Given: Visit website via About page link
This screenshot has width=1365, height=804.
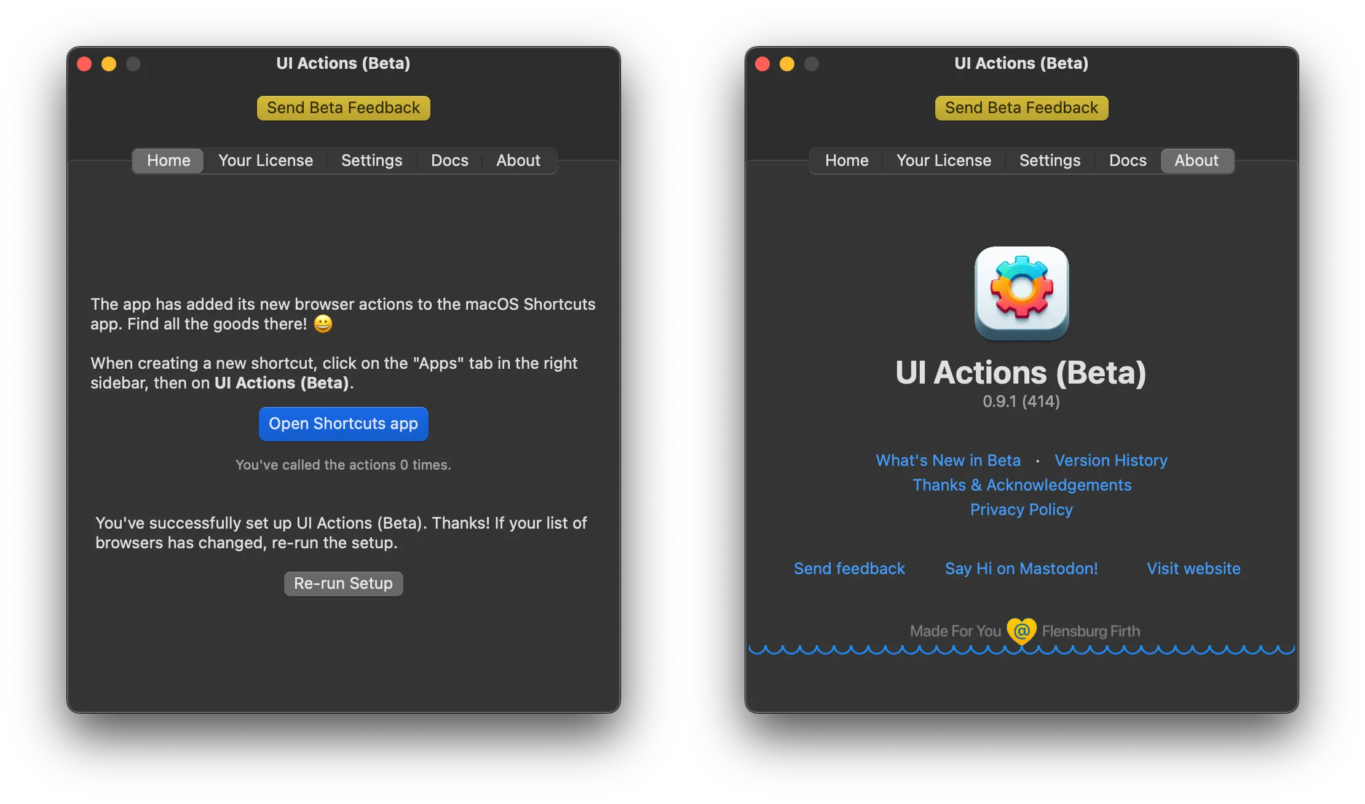Looking at the screenshot, I should tap(1193, 569).
